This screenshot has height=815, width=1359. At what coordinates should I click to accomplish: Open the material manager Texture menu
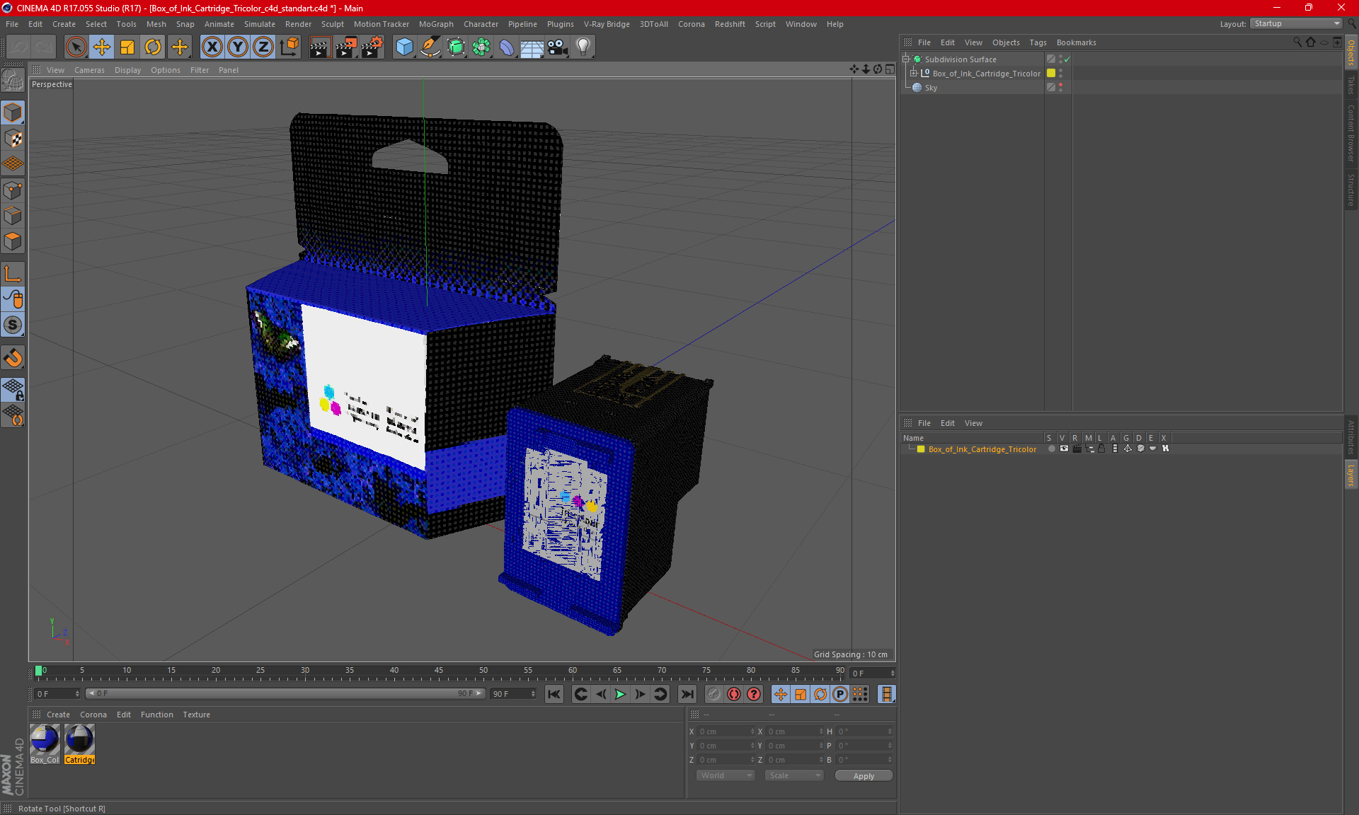[x=196, y=715]
